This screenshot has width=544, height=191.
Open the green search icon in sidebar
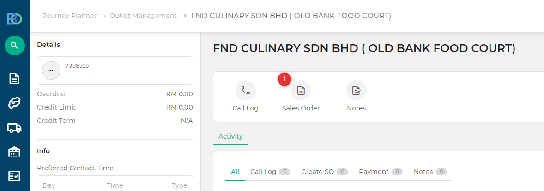coord(15,45)
